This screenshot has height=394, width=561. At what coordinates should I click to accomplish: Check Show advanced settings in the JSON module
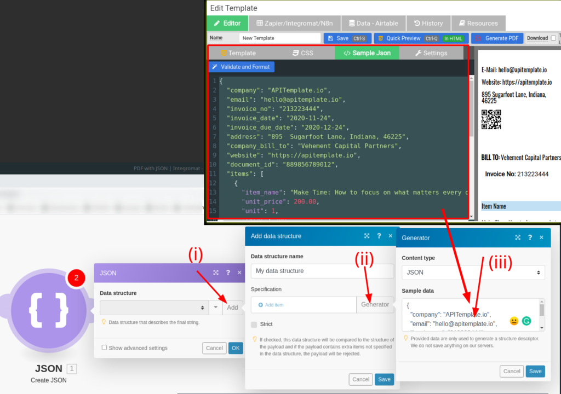[104, 347]
